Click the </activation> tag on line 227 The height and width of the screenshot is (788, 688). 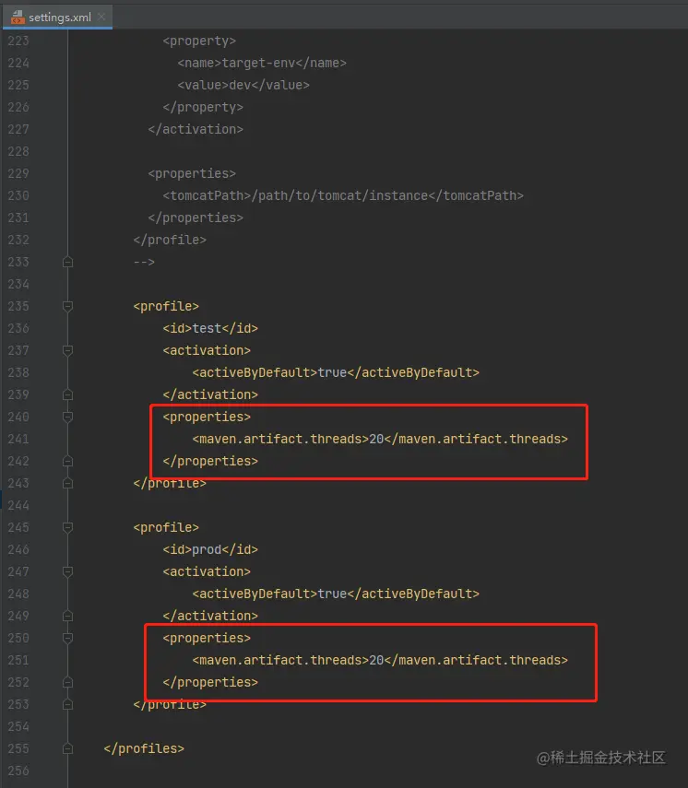(x=196, y=129)
